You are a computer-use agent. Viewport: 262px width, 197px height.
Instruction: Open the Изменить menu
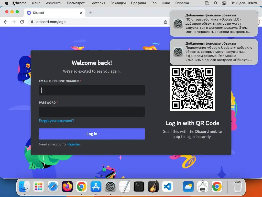53,3
